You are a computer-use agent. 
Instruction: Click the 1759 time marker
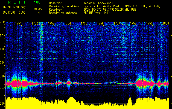click(x=150, y=23)
